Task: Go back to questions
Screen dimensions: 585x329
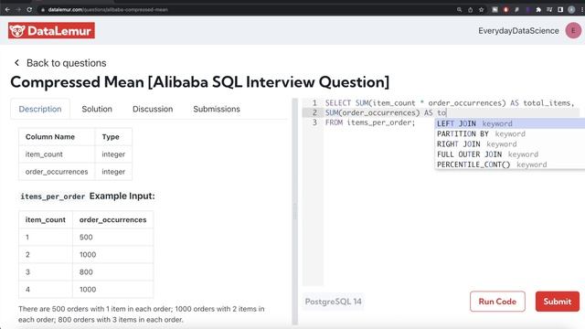Action: (x=67, y=63)
